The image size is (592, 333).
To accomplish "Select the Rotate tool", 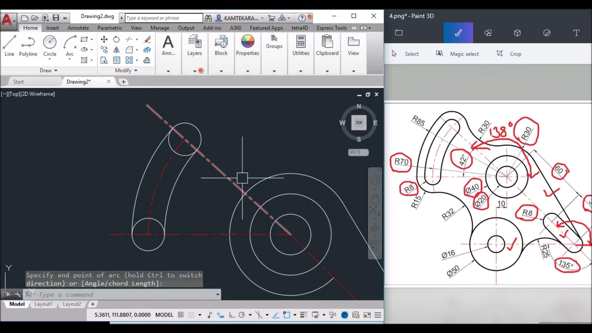I will tap(116, 39).
